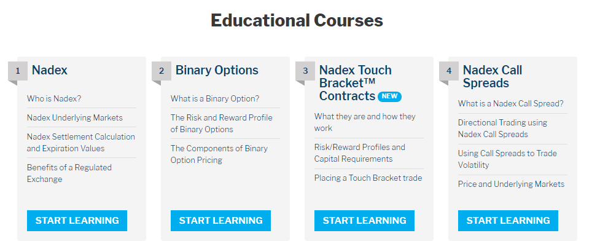Click the number 3 ribbon badge
Viewport: 592px width, 241px height.
pos(305,71)
